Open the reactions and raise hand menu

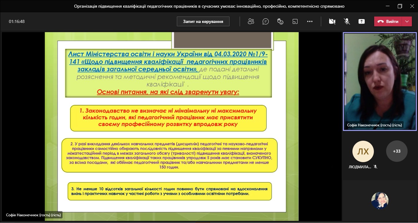(280, 21)
